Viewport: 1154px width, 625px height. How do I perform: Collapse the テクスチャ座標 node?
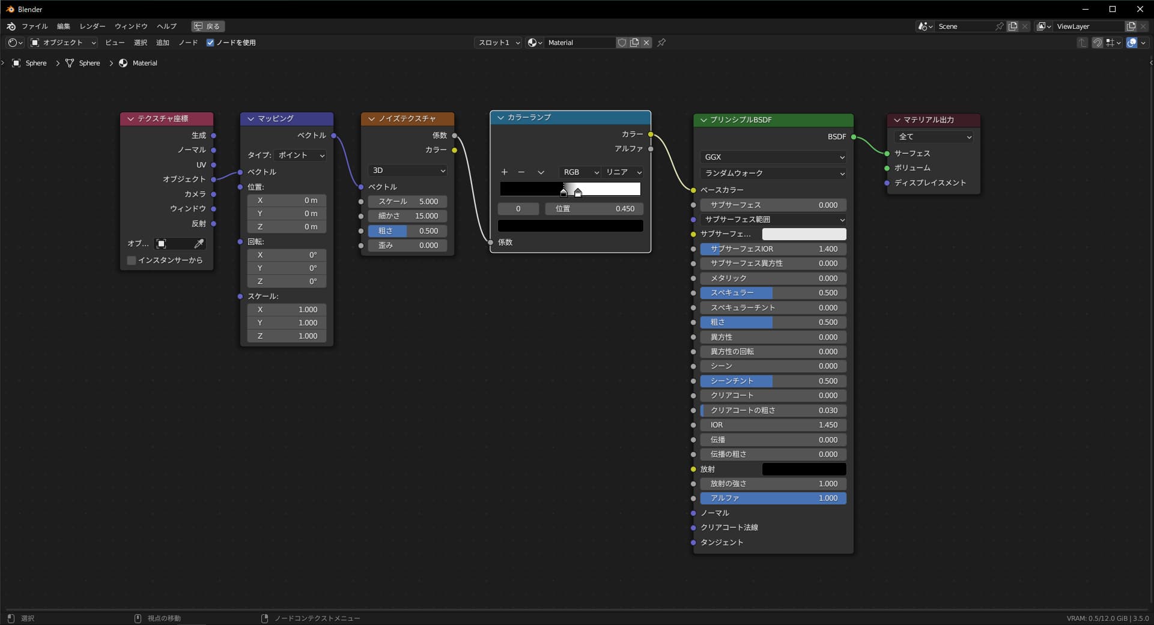coord(130,119)
